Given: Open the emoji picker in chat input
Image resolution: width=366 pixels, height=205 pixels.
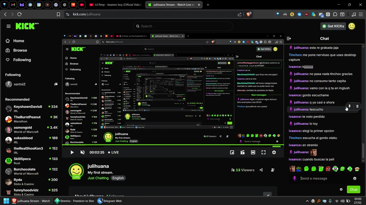Looking at the screenshot, I should 355,178.
